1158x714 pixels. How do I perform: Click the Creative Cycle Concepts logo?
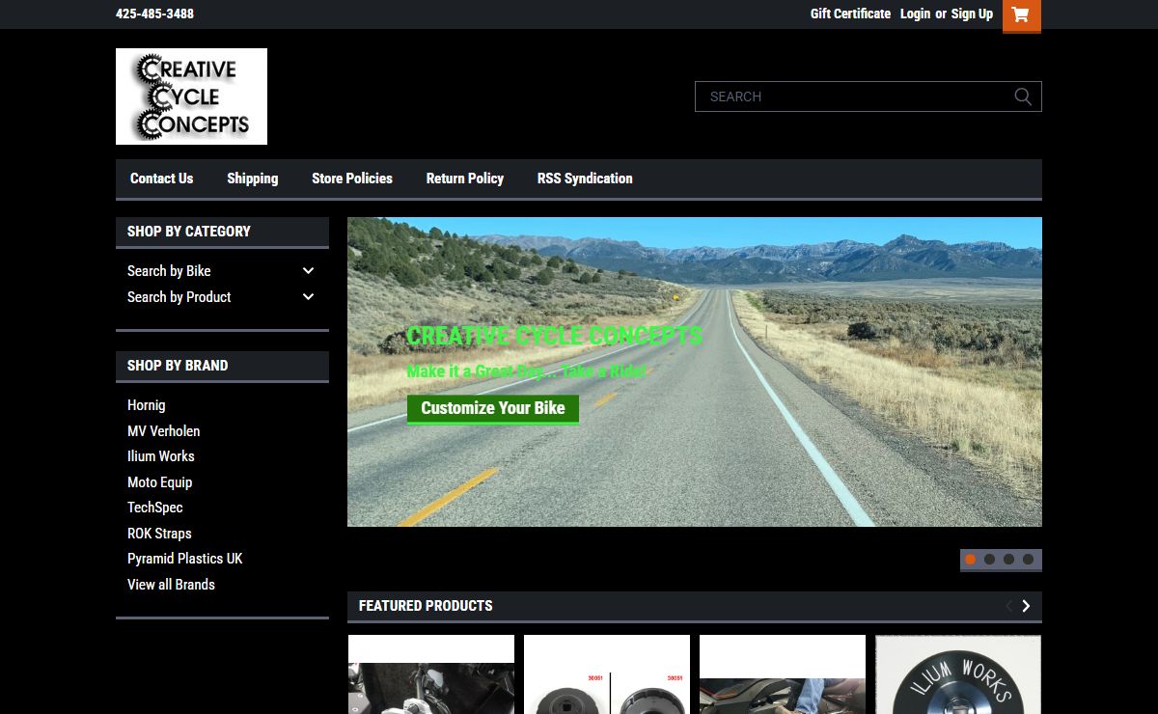[191, 96]
